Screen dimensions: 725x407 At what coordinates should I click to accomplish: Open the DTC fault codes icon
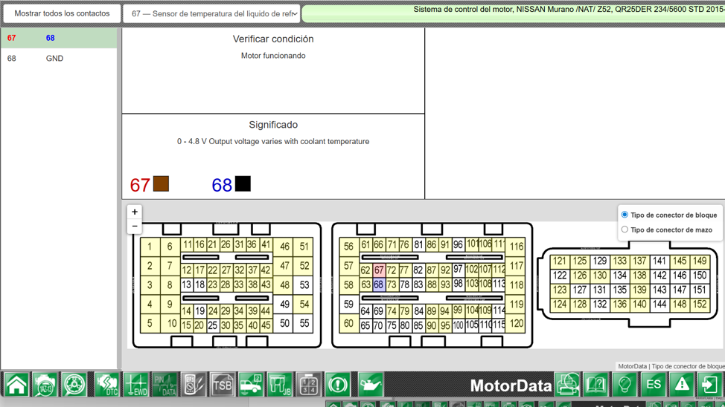pos(106,385)
